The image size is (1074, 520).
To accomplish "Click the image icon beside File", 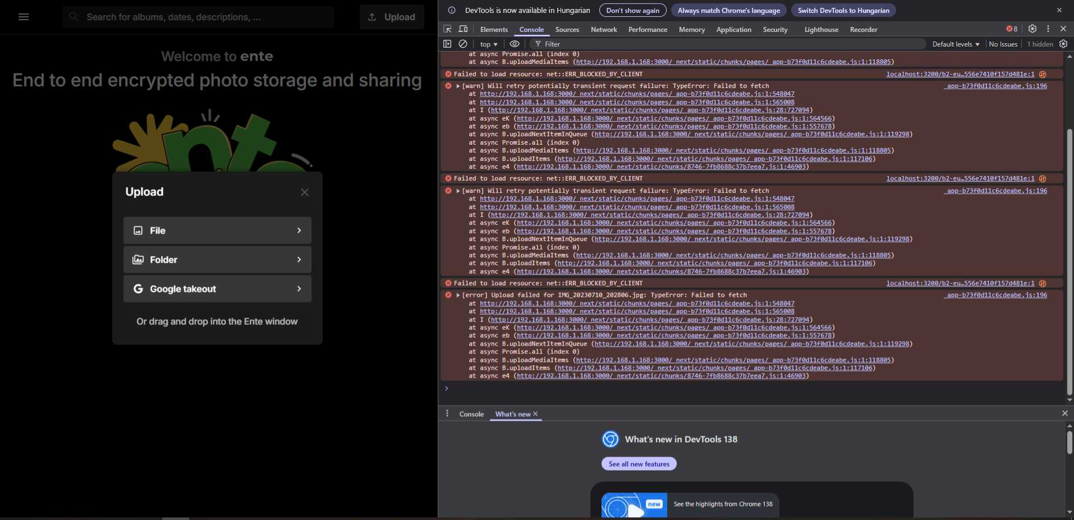I will (138, 231).
